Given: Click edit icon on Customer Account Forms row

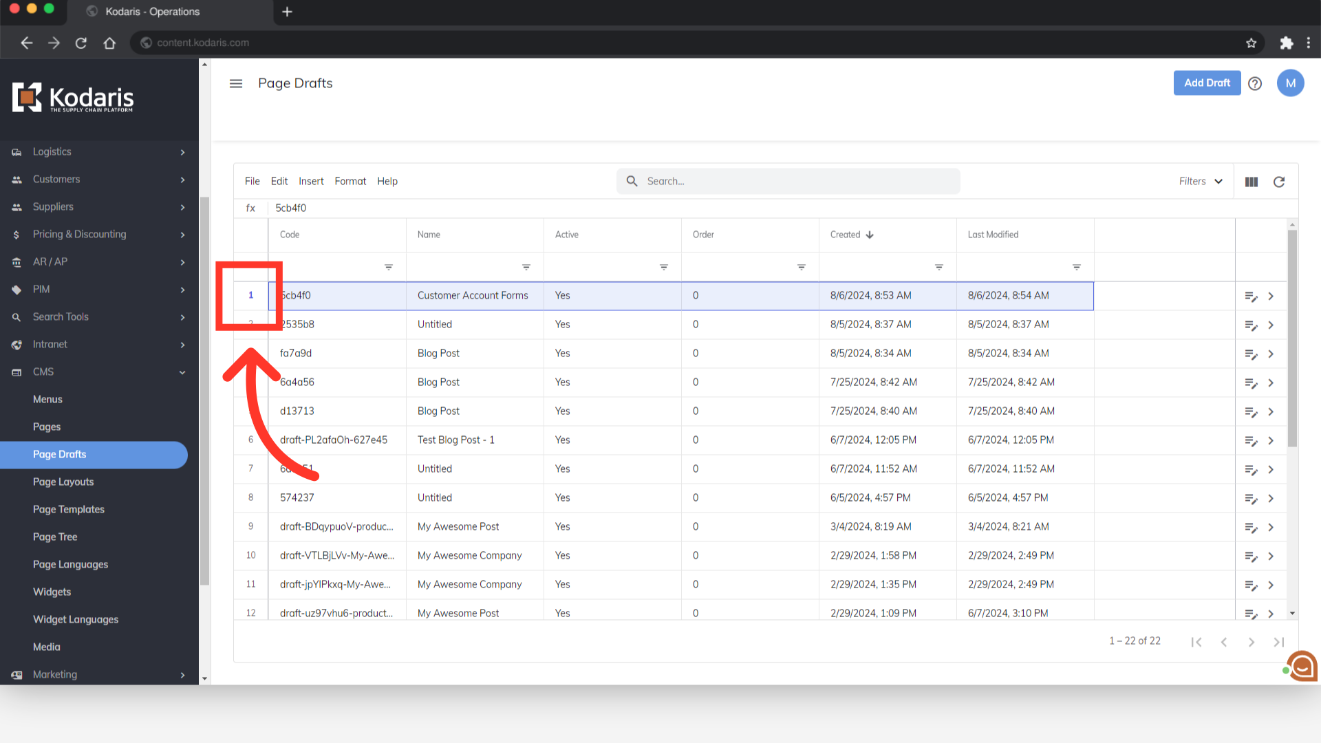Looking at the screenshot, I should pyautogui.click(x=1251, y=297).
